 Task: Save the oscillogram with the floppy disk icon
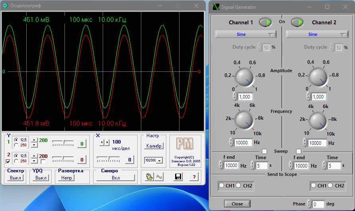(178, 177)
